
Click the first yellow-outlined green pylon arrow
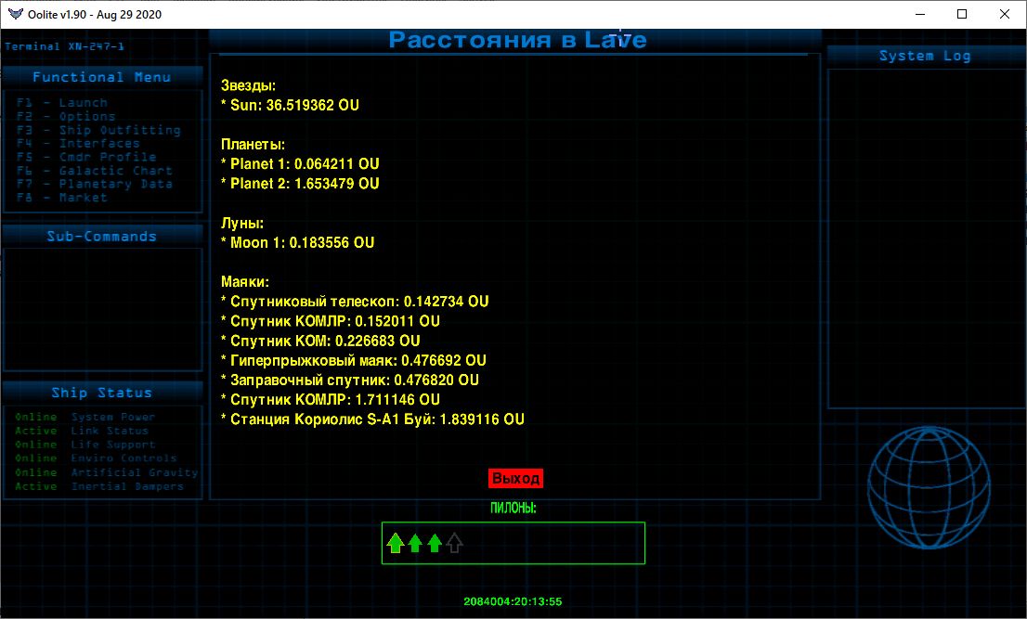(x=396, y=543)
